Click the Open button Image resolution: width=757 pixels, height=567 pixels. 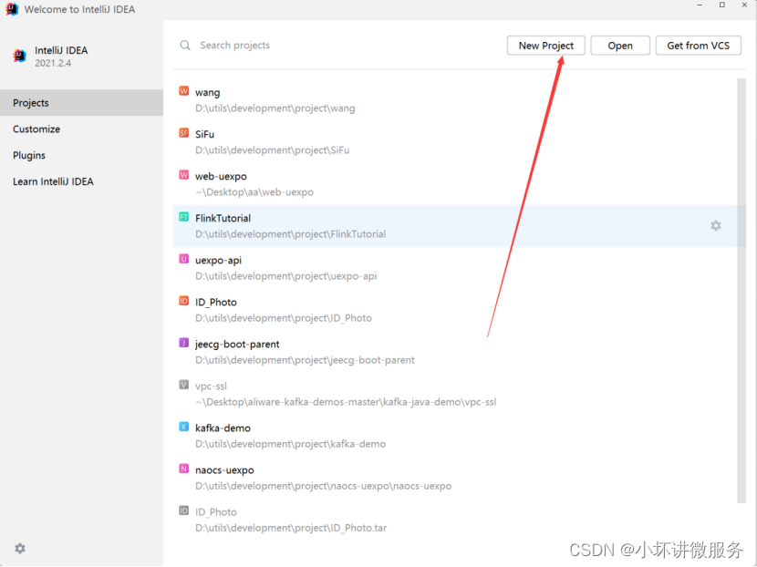coord(620,46)
